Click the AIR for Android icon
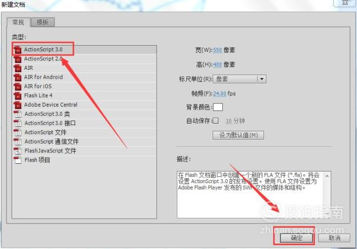 tap(18, 78)
